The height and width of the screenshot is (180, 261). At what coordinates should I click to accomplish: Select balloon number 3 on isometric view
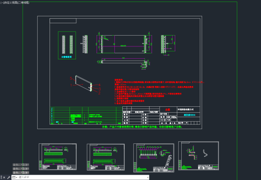[100, 89]
